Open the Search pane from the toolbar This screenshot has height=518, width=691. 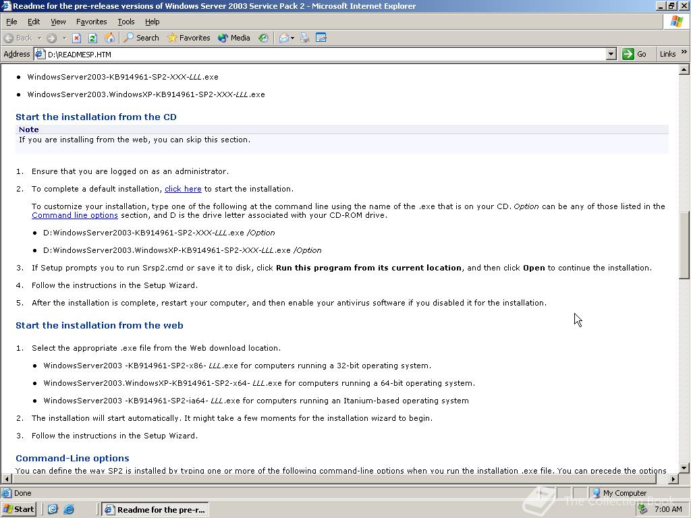click(x=141, y=38)
